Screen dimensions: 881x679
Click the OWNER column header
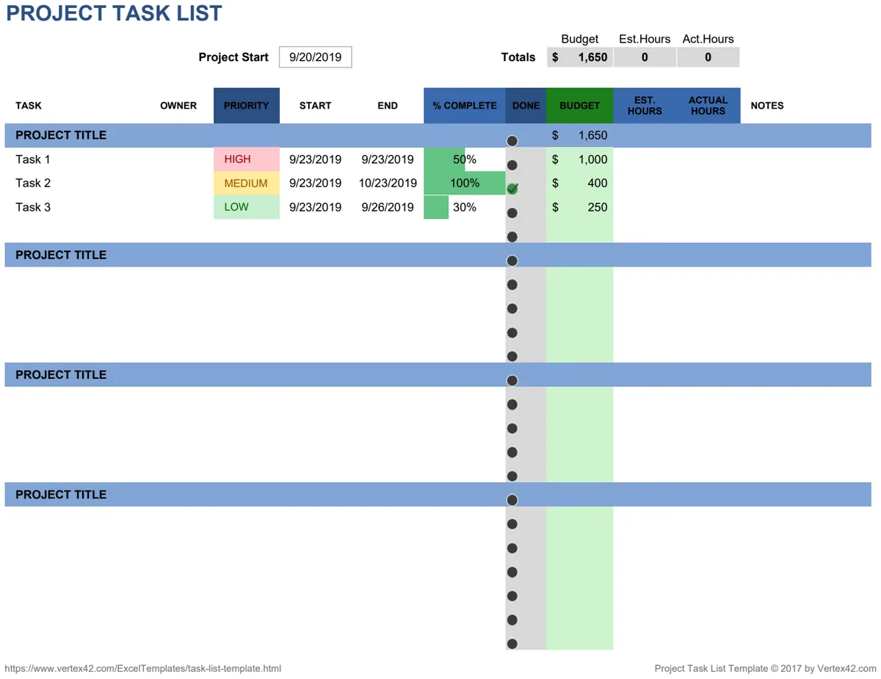[x=178, y=106]
